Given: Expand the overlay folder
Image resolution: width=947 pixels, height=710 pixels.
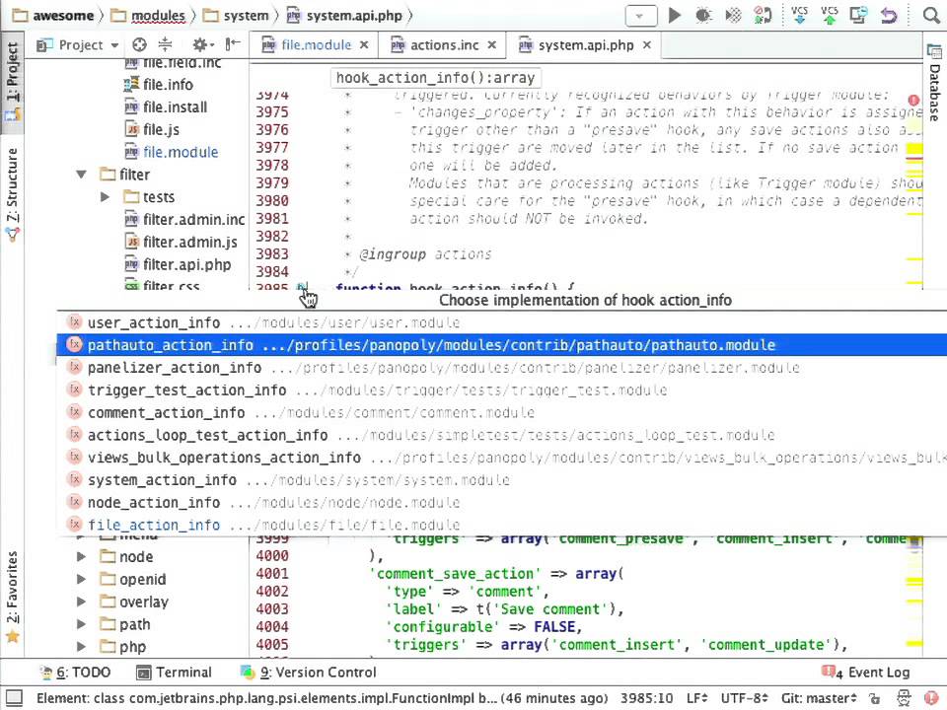Looking at the screenshot, I should click(82, 602).
